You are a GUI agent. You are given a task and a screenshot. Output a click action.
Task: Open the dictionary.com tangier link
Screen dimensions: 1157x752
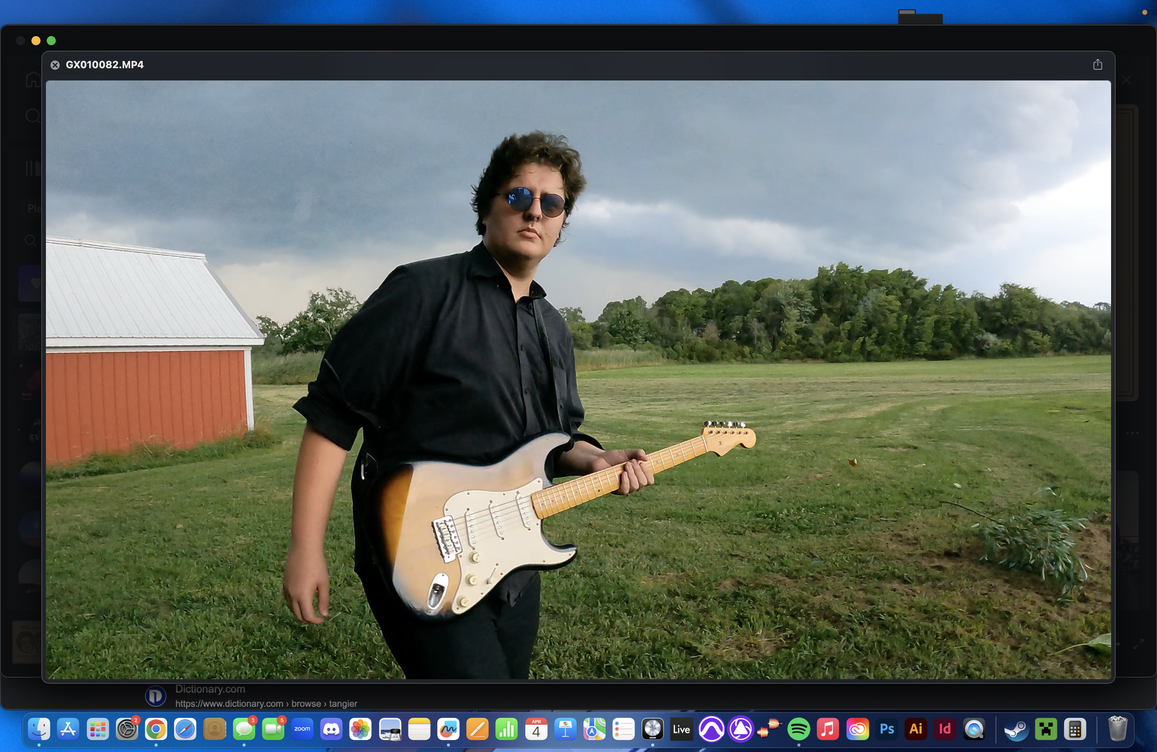(x=266, y=703)
